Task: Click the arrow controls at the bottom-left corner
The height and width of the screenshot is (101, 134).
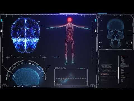Action: 6,86
